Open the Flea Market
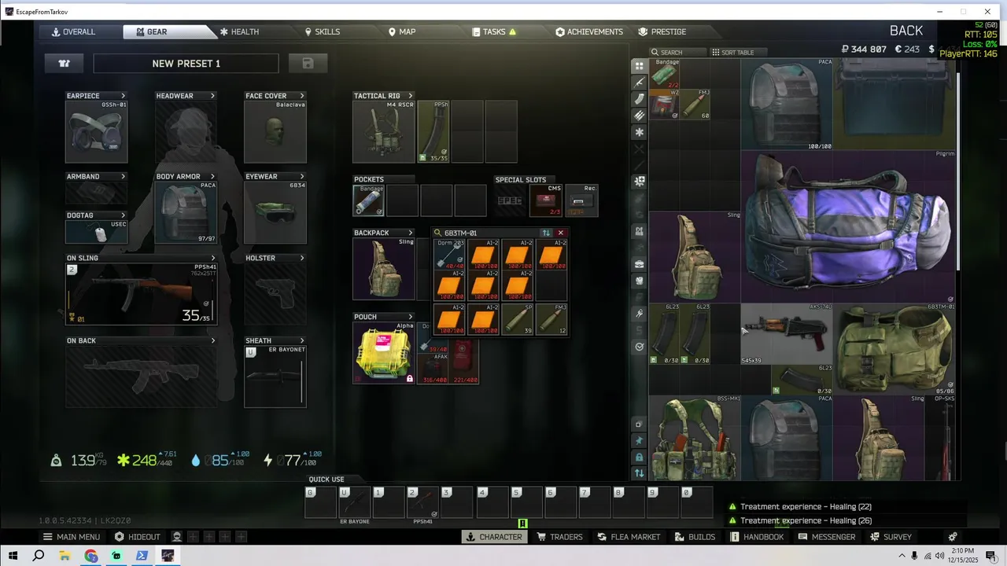 click(x=629, y=537)
